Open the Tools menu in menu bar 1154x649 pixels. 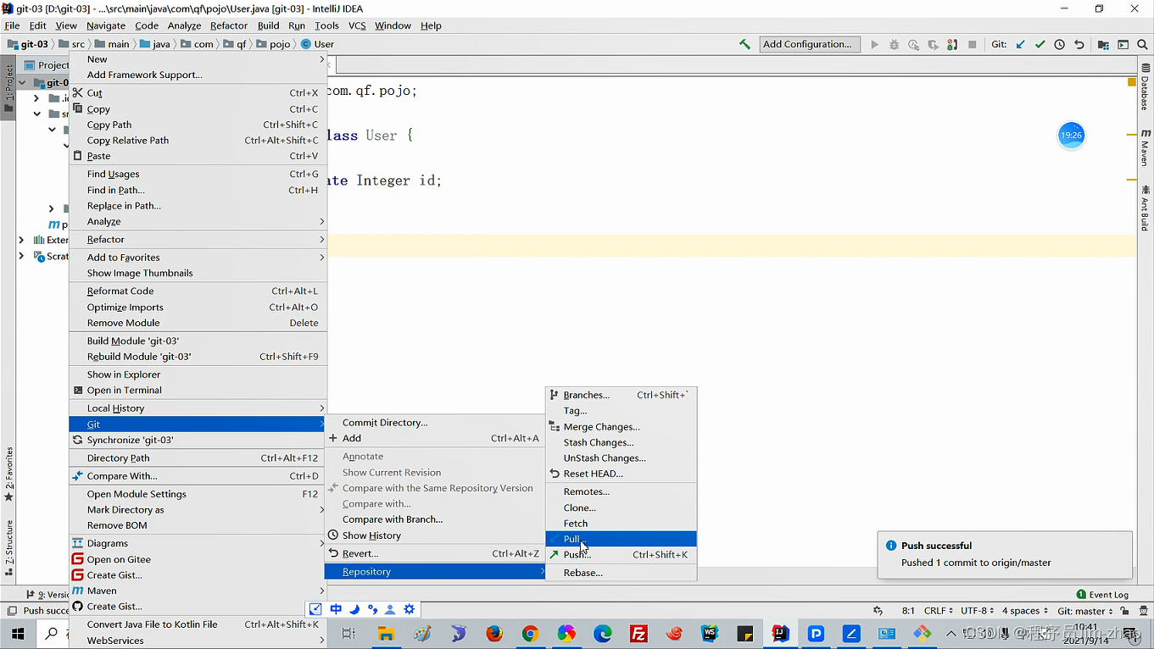coord(326,25)
